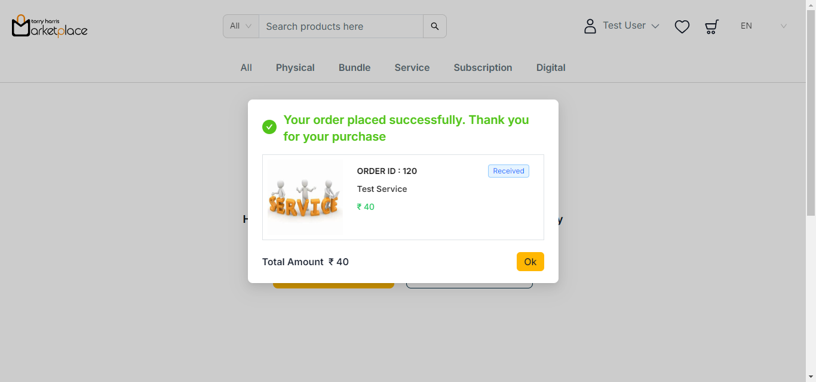Open the Subscription category tab
Image resolution: width=816 pixels, height=382 pixels.
(x=483, y=68)
